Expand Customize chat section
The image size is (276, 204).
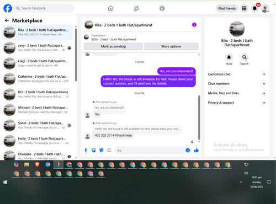(x=237, y=74)
